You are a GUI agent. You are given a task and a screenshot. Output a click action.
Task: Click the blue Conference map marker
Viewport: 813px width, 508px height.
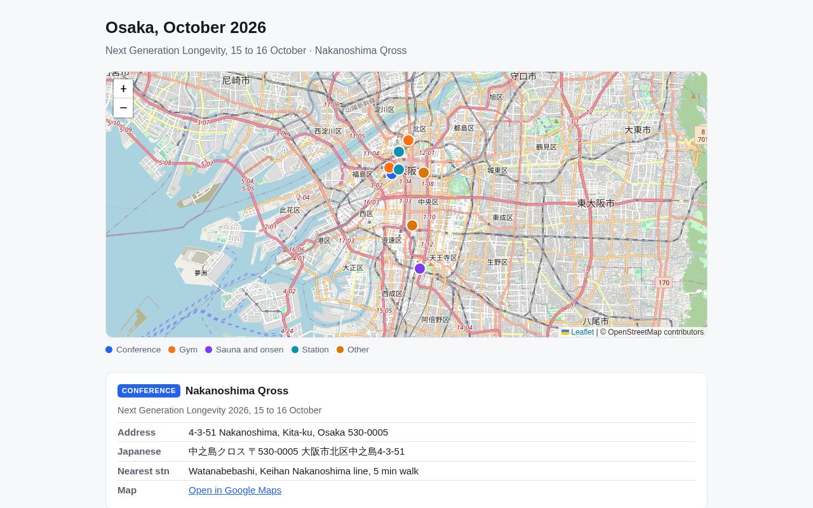tap(393, 174)
